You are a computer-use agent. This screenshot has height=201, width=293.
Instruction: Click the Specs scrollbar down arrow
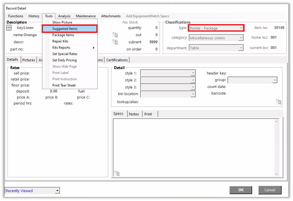[x=277, y=174]
